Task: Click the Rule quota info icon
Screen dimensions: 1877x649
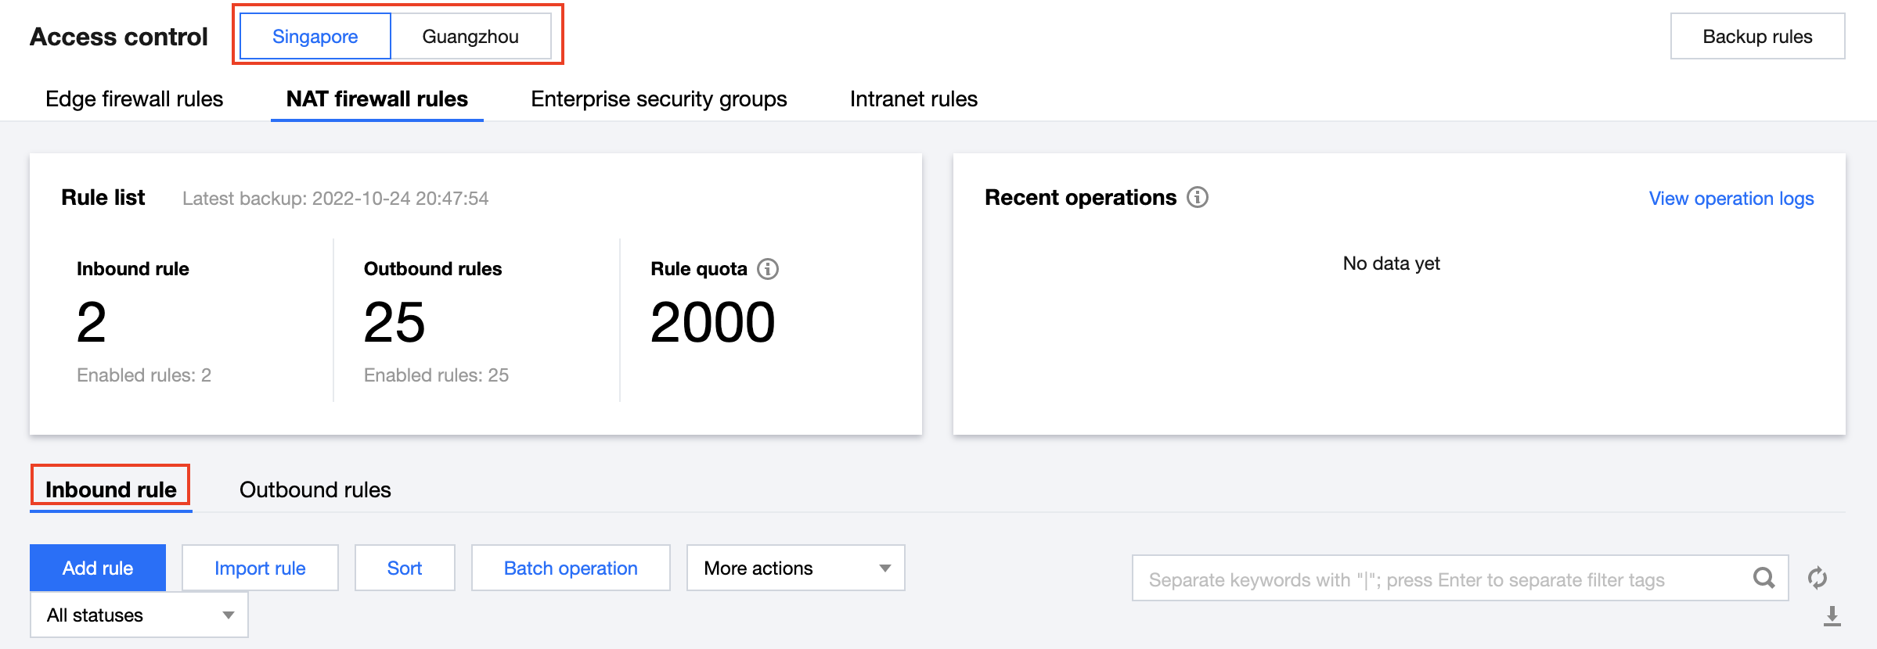Action: pyautogui.click(x=768, y=269)
